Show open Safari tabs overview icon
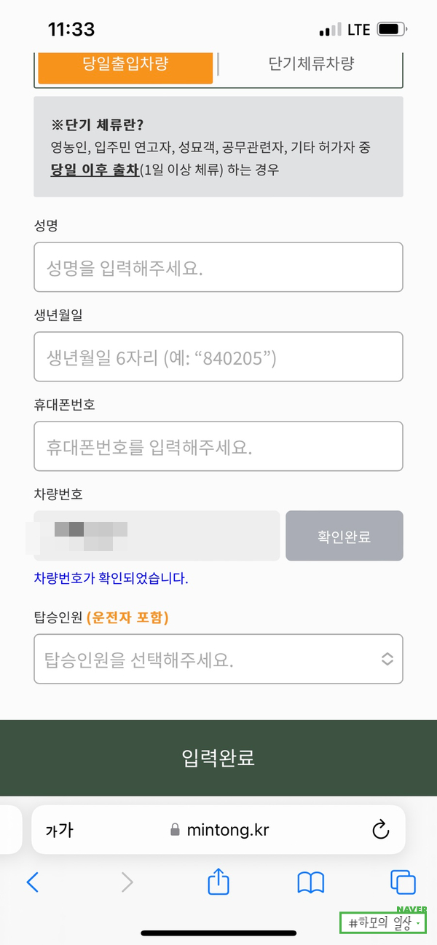Viewport: 437px width, 945px height. 403,882
